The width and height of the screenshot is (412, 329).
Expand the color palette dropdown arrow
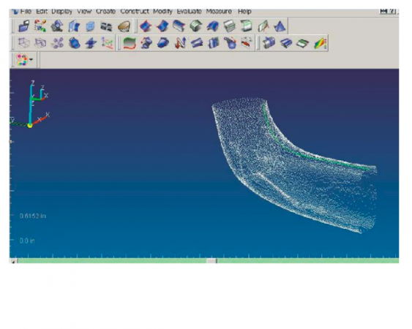pos(31,60)
